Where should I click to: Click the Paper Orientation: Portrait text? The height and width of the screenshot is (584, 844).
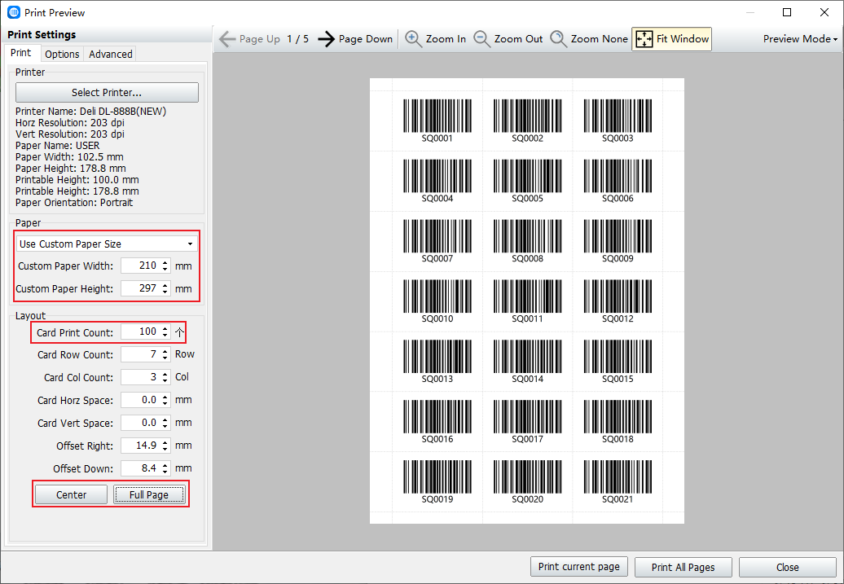pyautogui.click(x=74, y=203)
